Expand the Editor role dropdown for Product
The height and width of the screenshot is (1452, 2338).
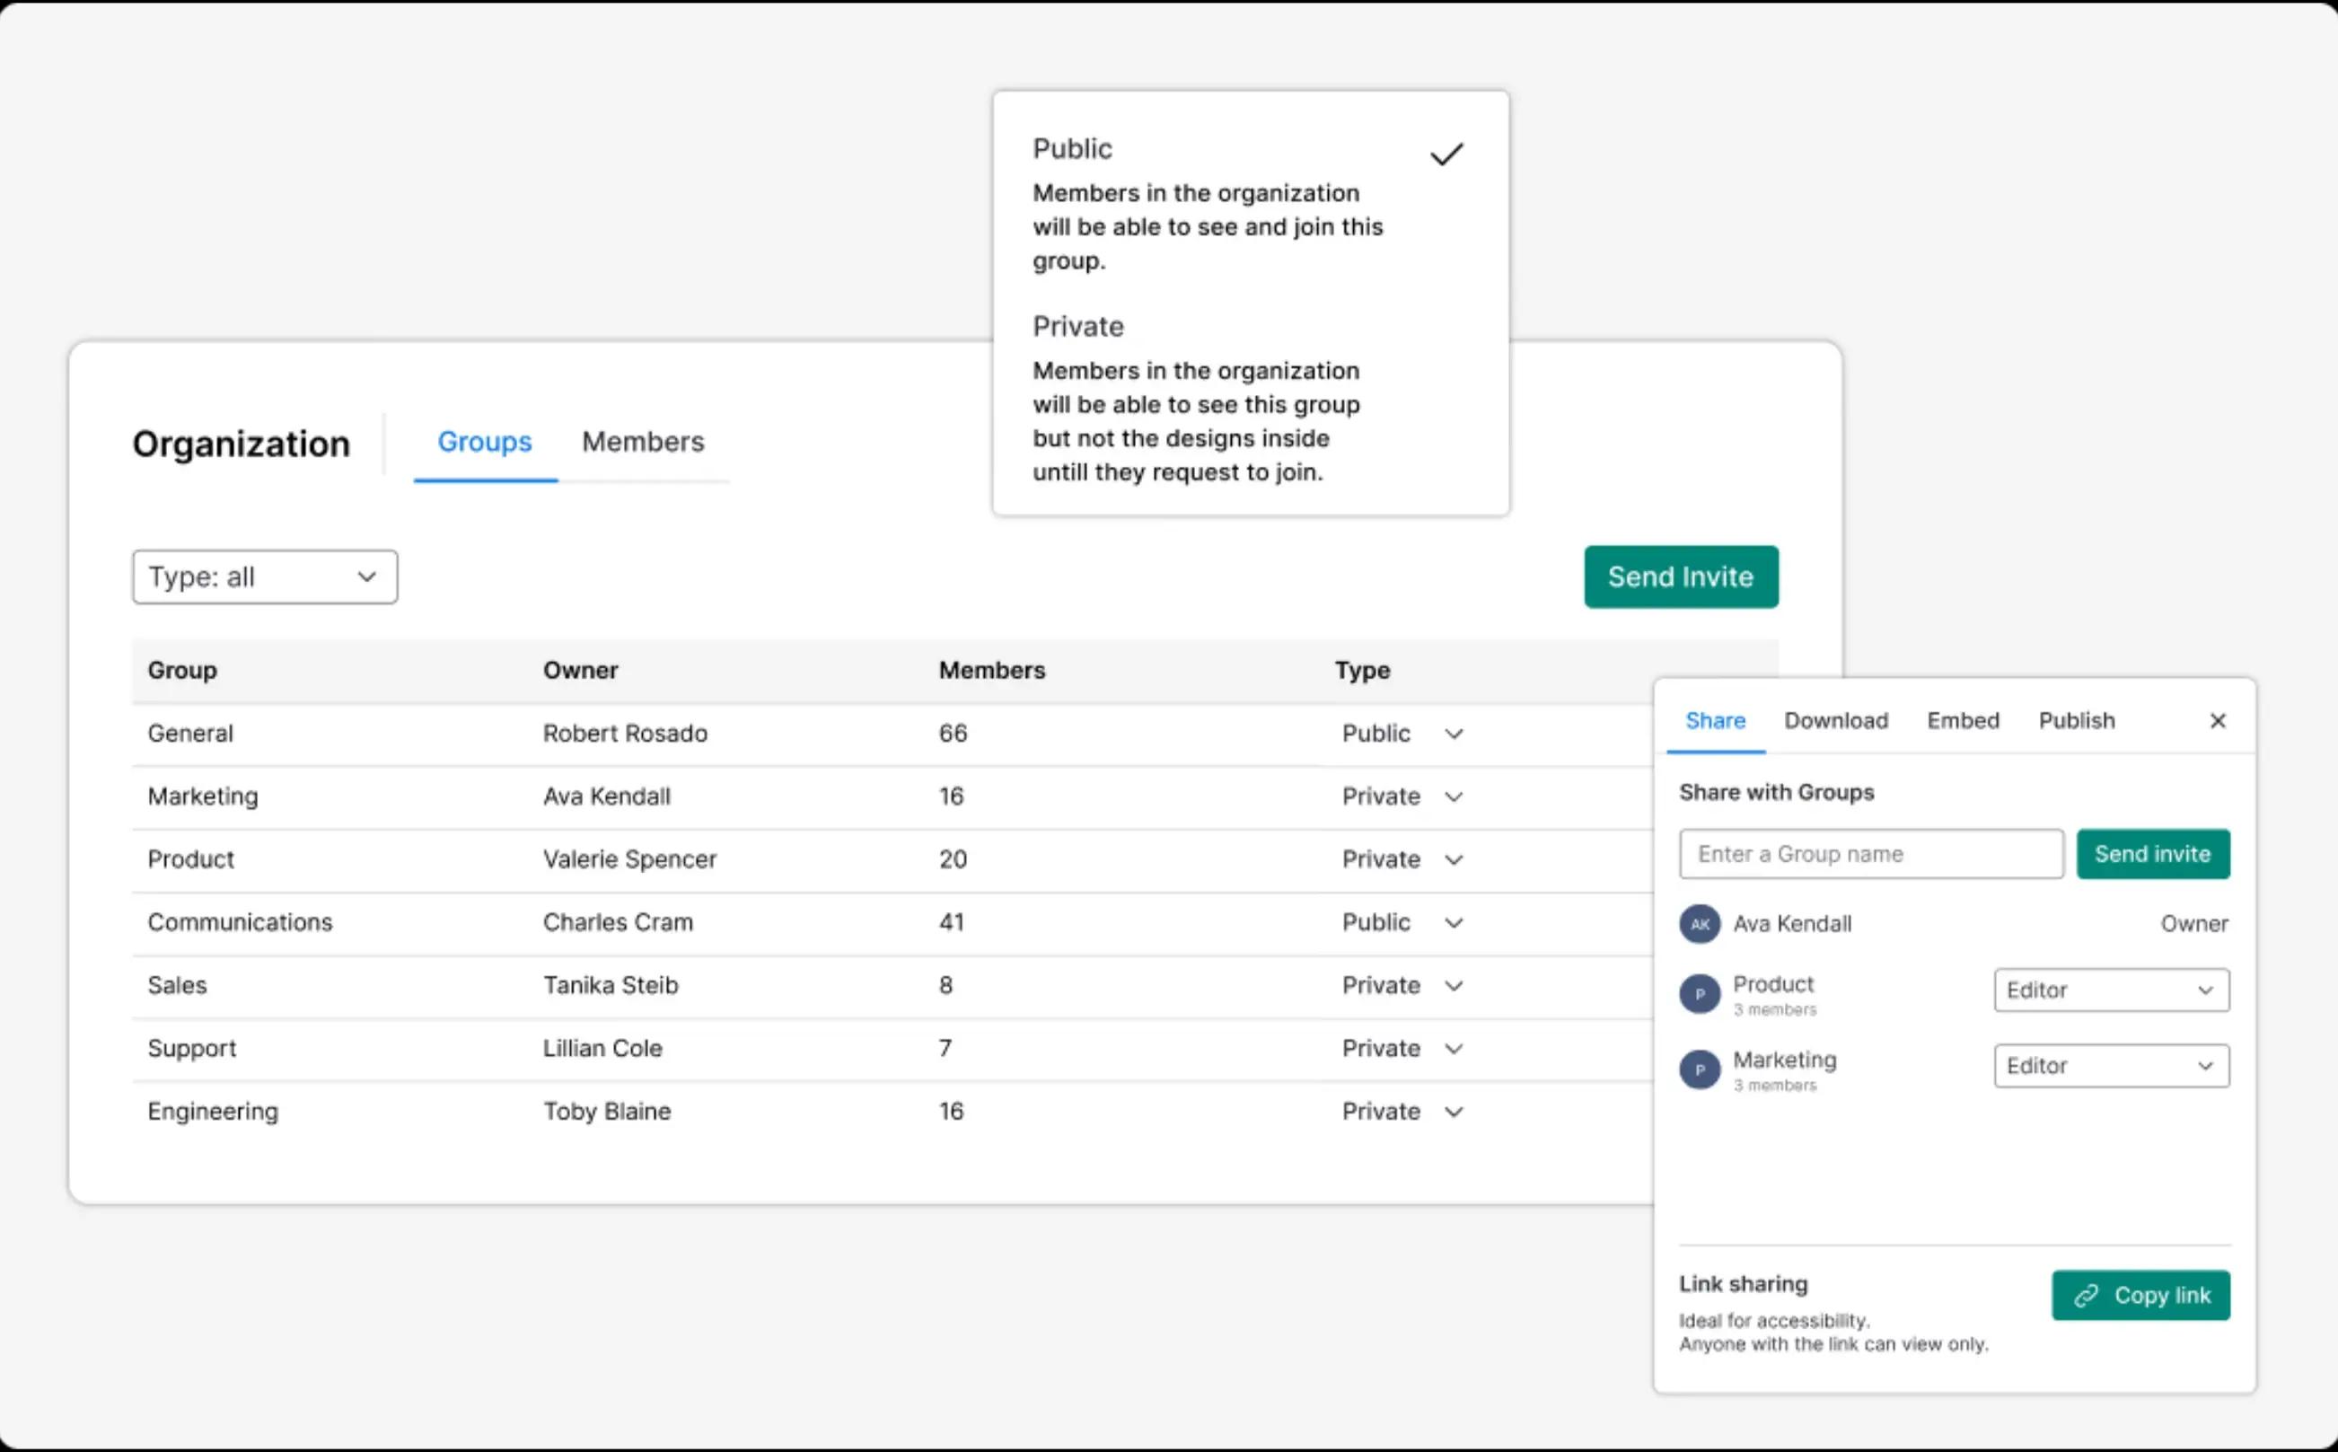(2111, 989)
